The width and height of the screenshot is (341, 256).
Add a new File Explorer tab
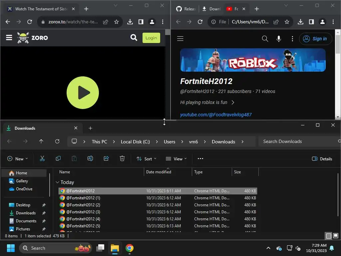91,128
